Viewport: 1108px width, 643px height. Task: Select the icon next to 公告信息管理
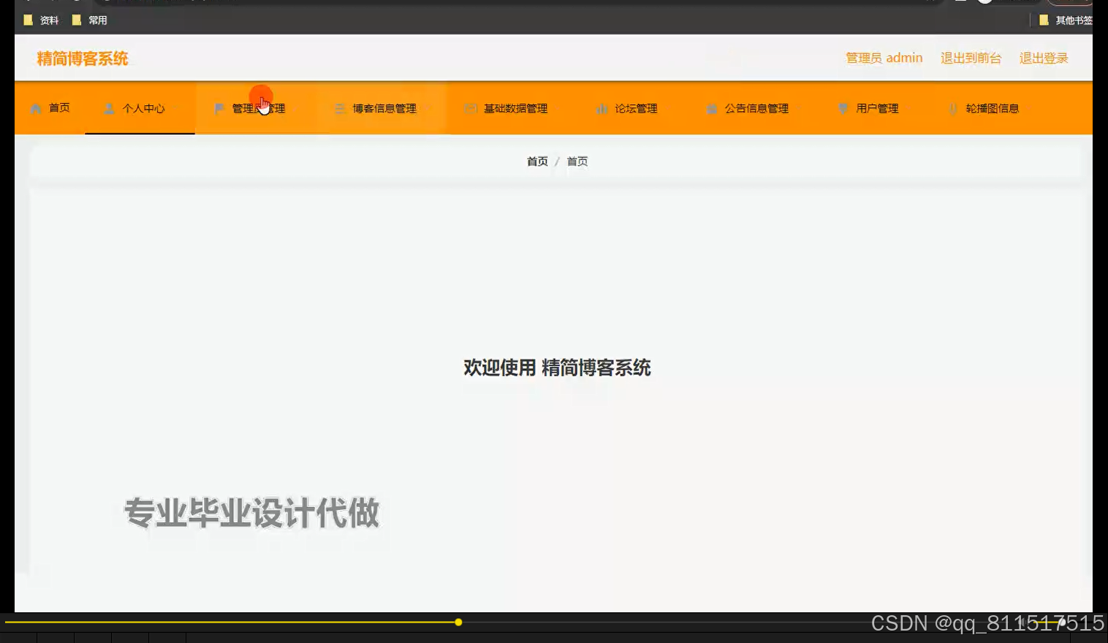point(712,108)
